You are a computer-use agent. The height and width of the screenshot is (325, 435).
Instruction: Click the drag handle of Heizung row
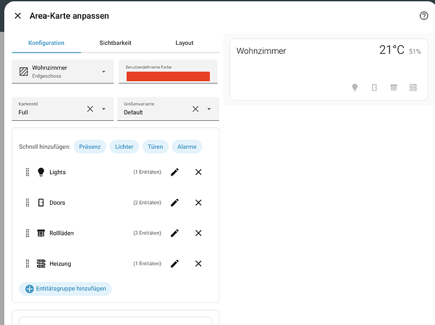pyautogui.click(x=27, y=264)
